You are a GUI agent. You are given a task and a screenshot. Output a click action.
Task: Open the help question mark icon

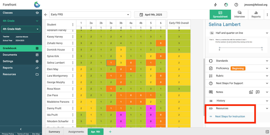click(236, 5)
